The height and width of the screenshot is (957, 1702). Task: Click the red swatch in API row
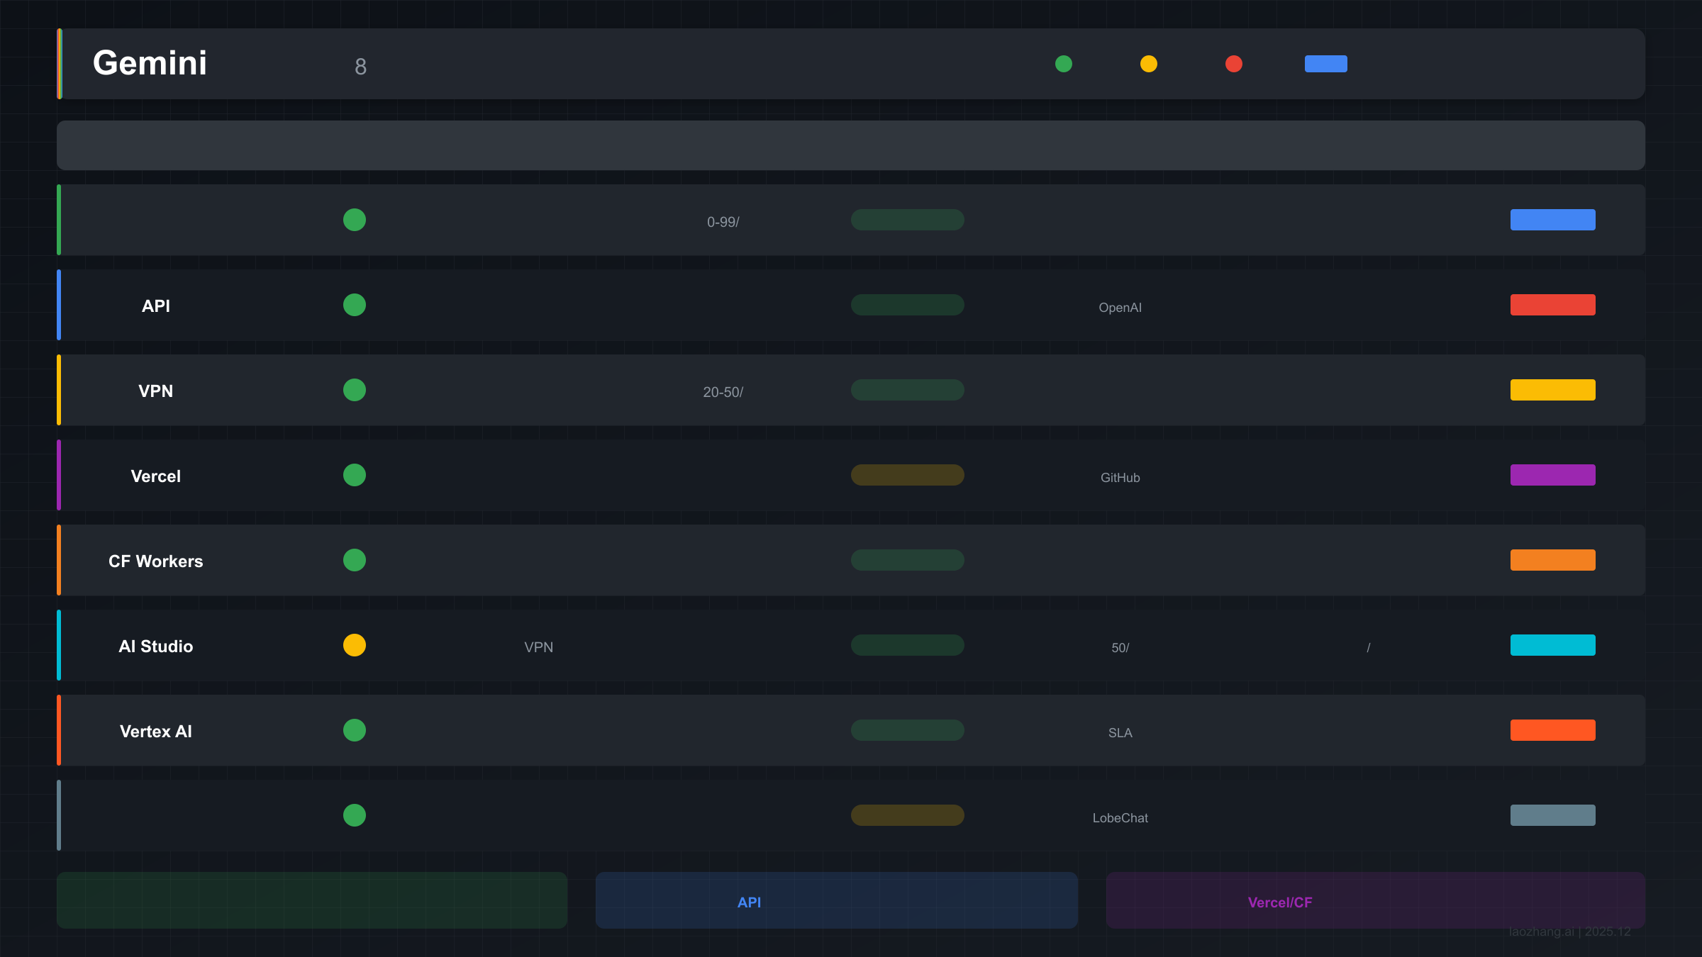point(1553,305)
